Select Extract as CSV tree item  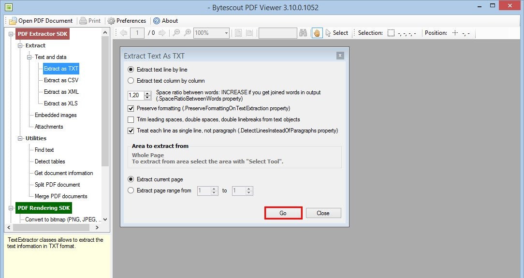(61, 80)
